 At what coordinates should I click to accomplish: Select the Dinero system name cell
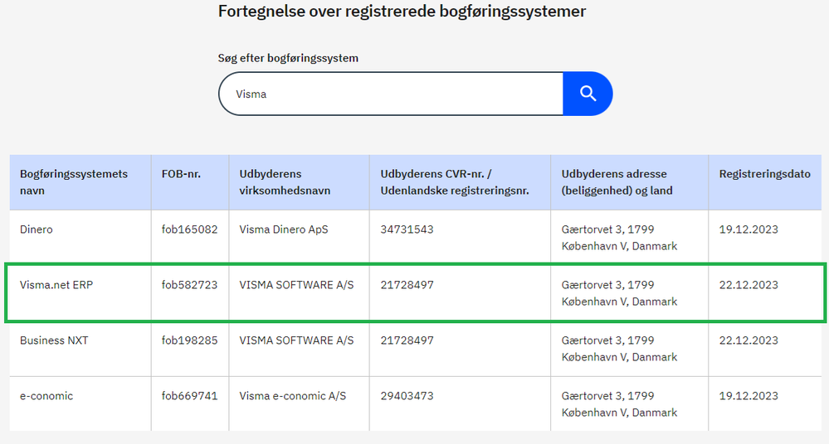point(37,229)
